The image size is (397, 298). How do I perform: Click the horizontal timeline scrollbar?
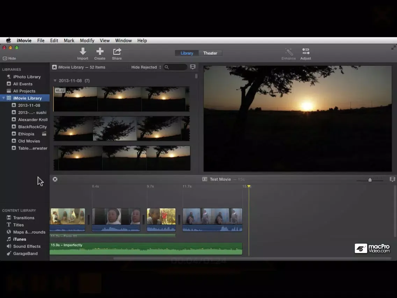(252, 258)
